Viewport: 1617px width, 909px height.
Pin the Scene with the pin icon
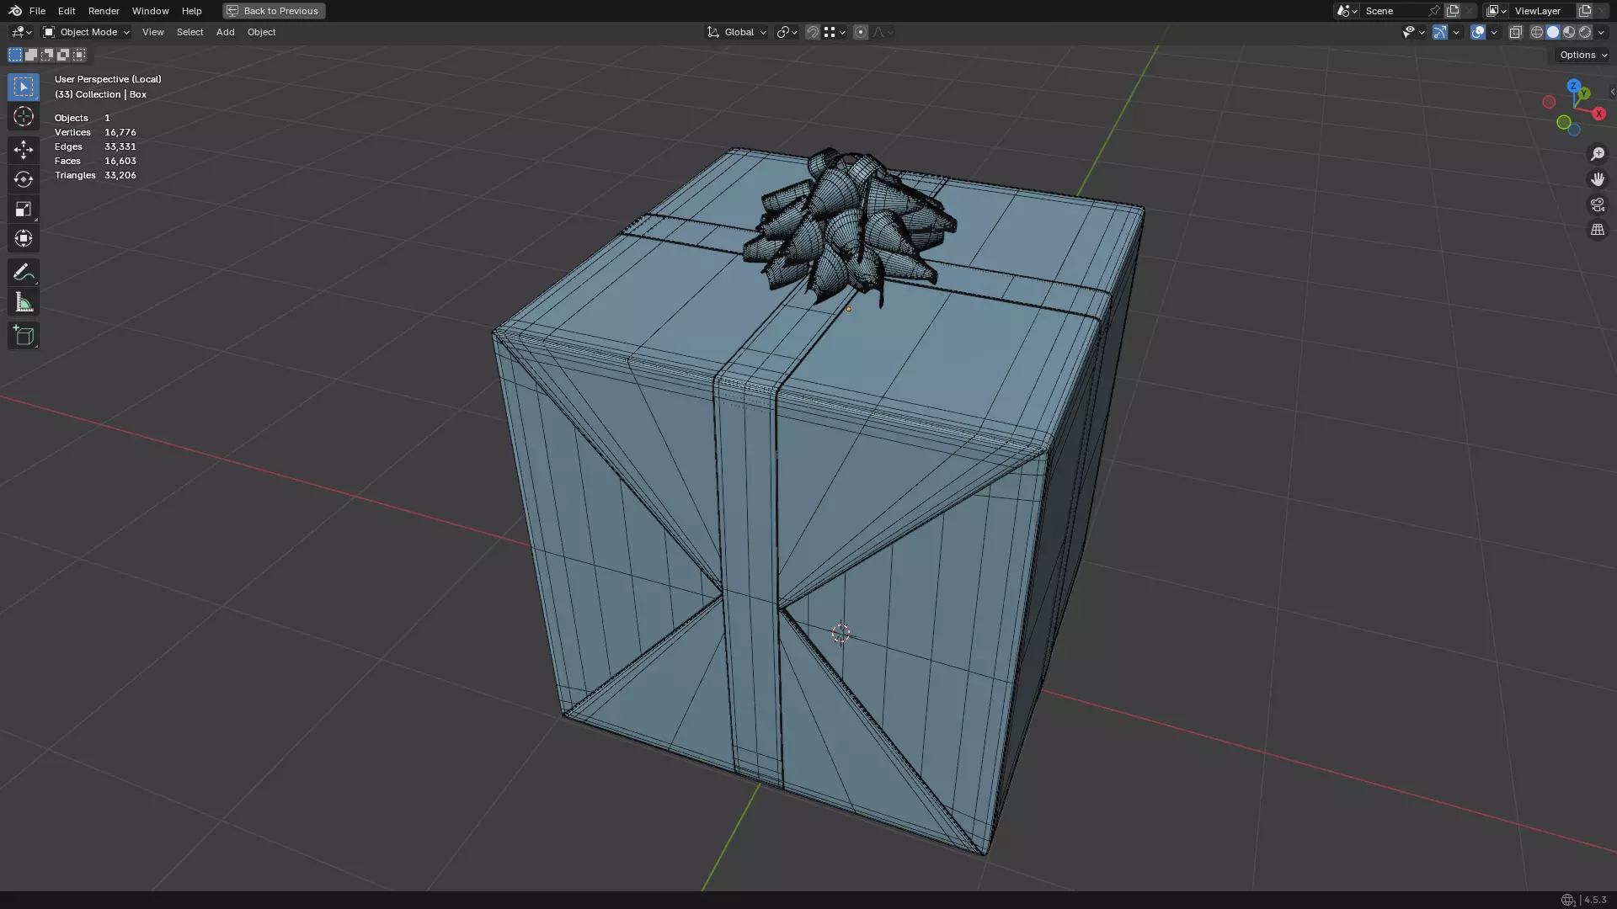click(x=1434, y=11)
